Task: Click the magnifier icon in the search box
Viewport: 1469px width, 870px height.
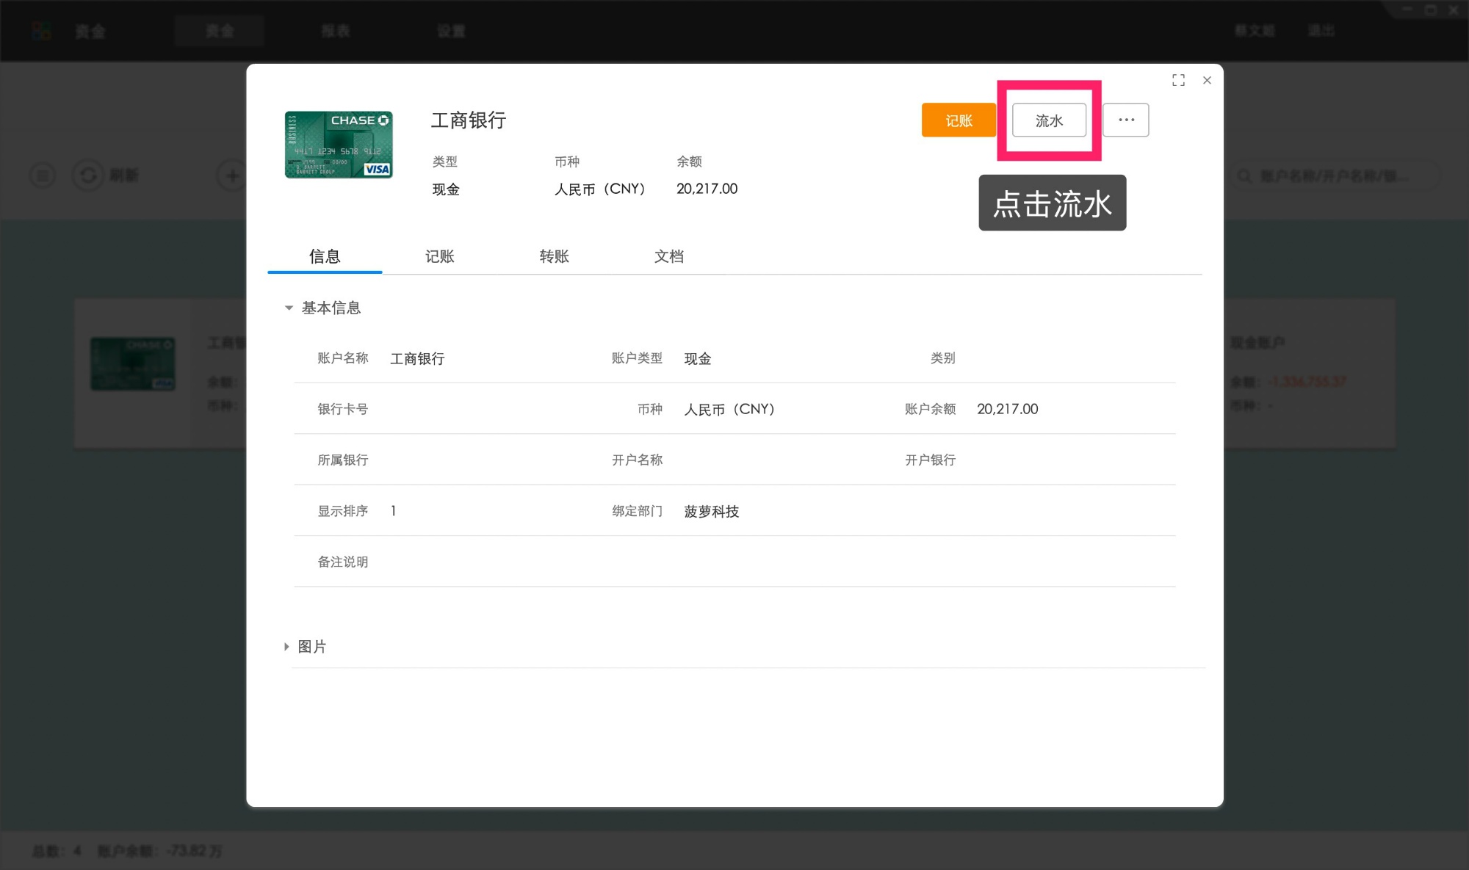Action: [x=1244, y=175]
